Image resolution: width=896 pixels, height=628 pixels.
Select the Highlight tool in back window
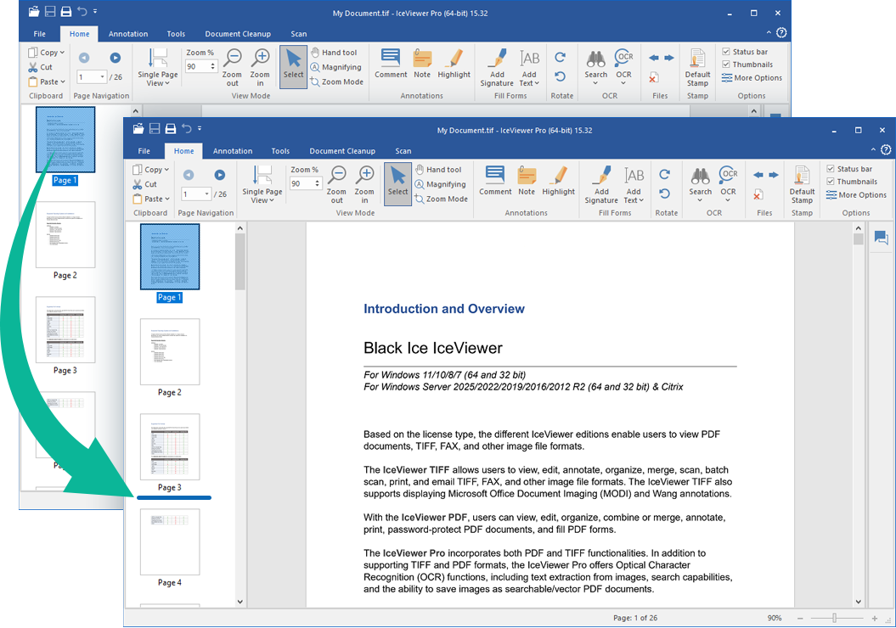[454, 64]
